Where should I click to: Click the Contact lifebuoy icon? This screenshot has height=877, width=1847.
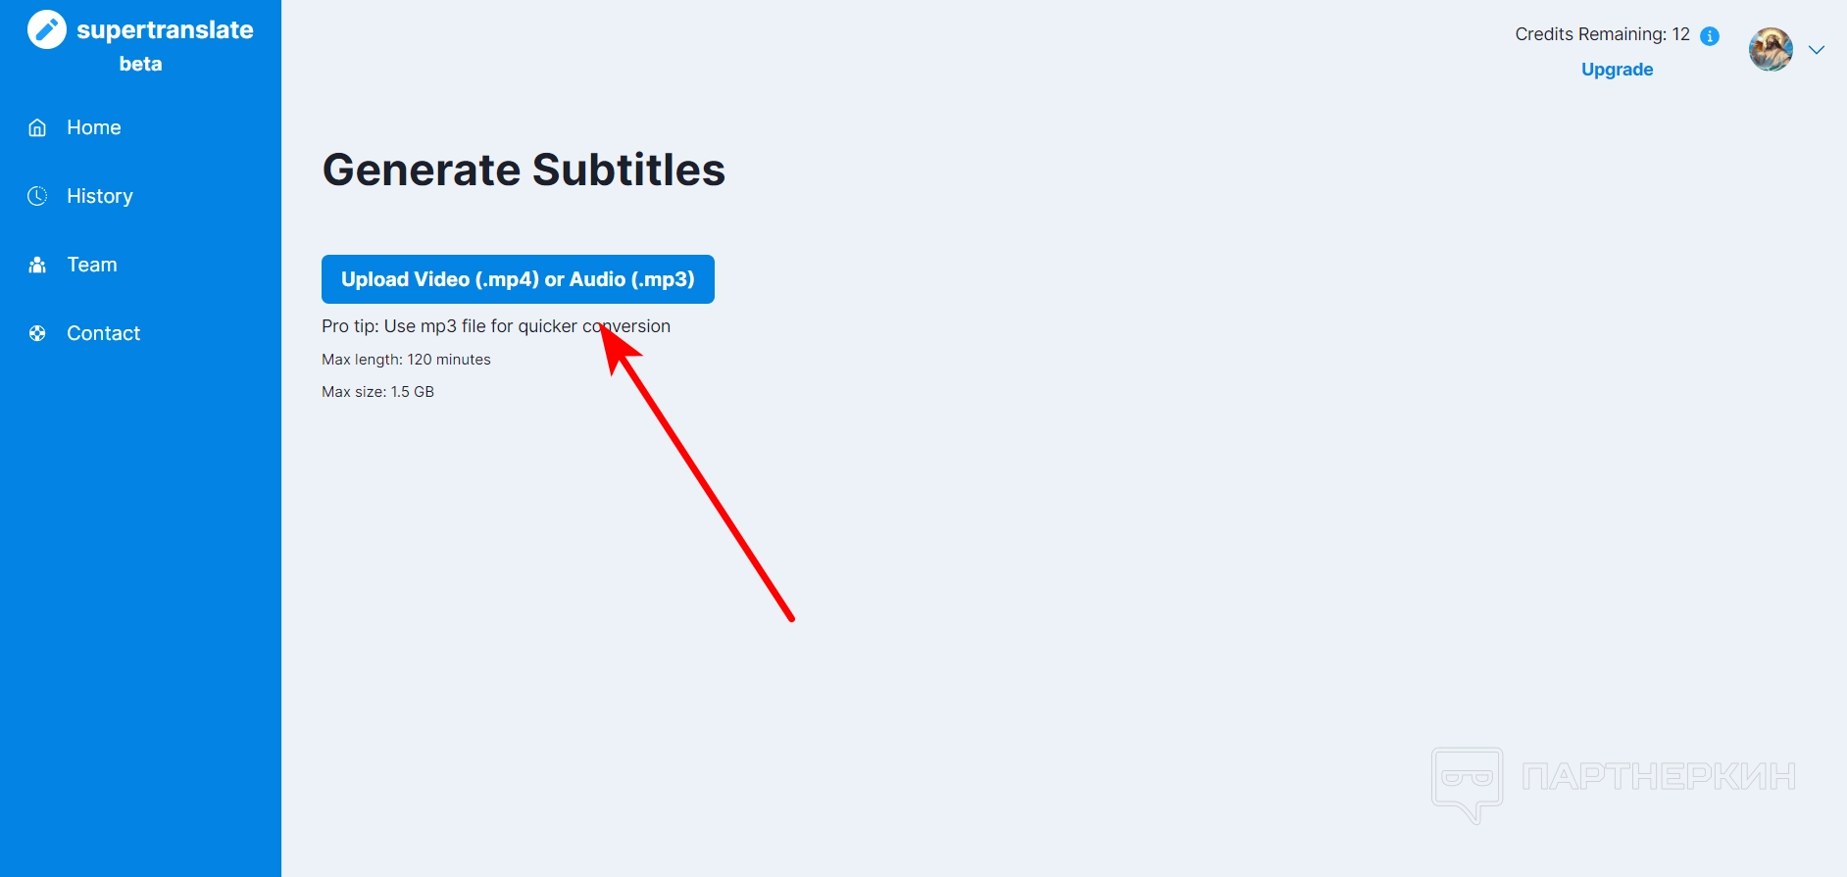(37, 333)
